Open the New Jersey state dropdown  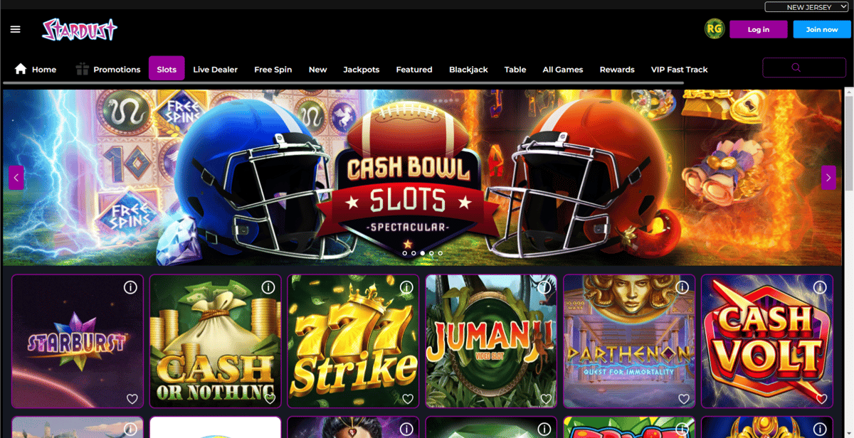pyautogui.click(x=806, y=6)
